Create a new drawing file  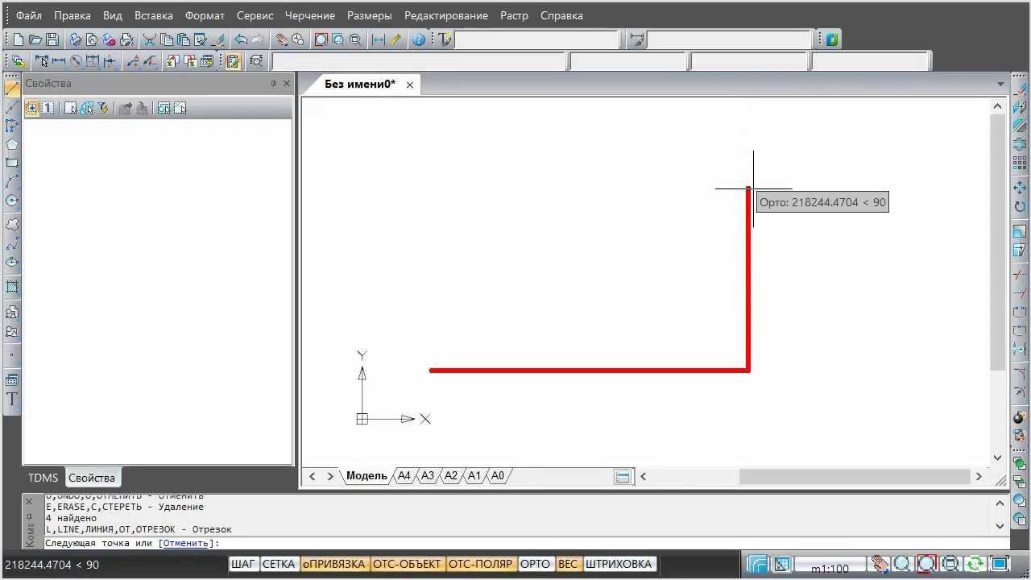(x=19, y=39)
